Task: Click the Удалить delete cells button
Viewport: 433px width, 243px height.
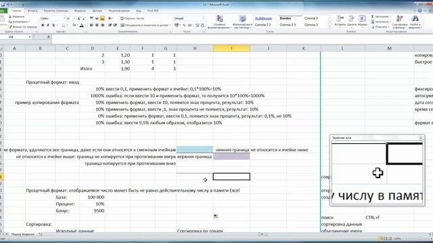Action: tap(352, 22)
